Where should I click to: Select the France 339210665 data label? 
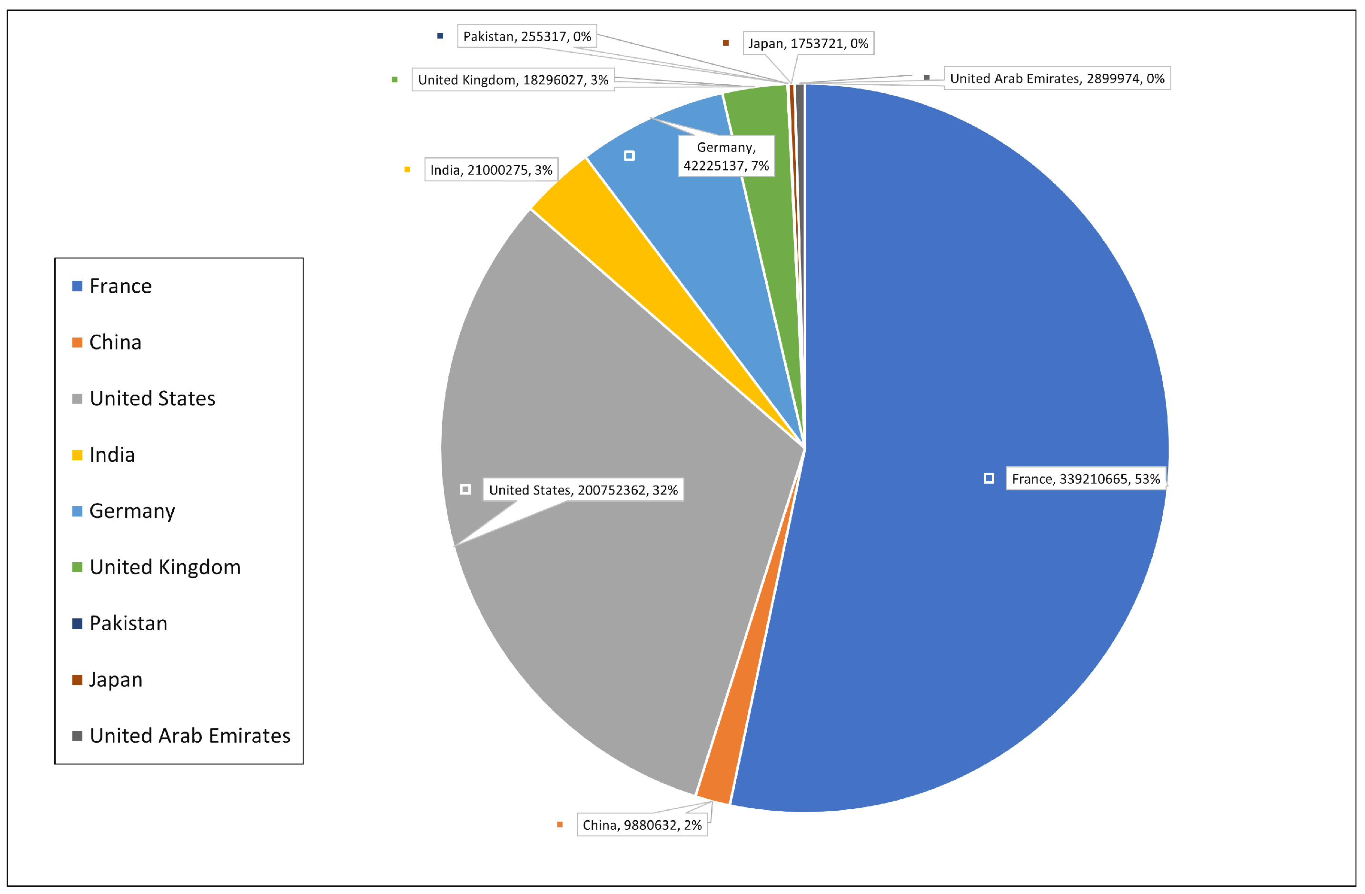1086,479
